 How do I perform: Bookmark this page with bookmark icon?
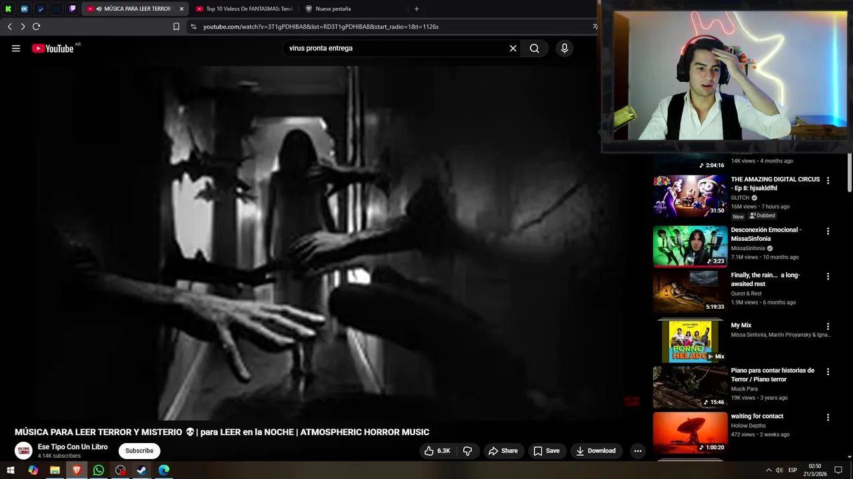(176, 27)
